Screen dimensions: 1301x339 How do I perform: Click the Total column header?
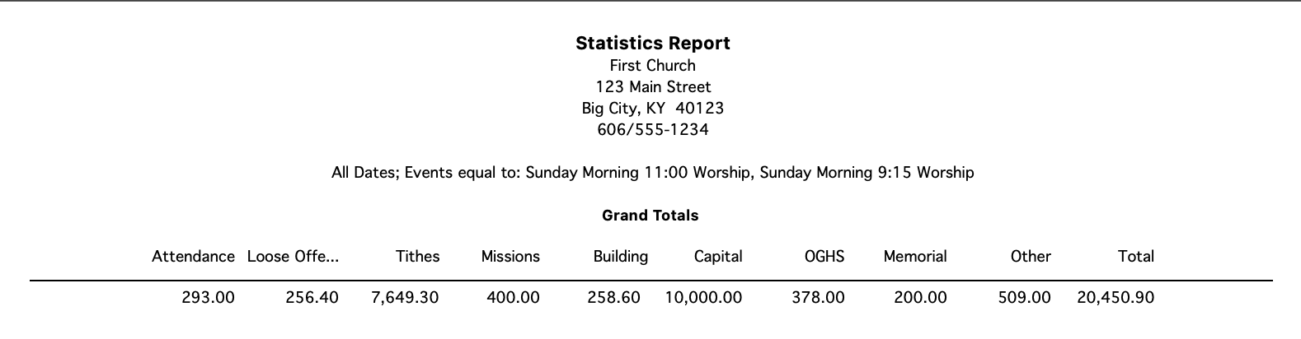(x=1135, y=257)
